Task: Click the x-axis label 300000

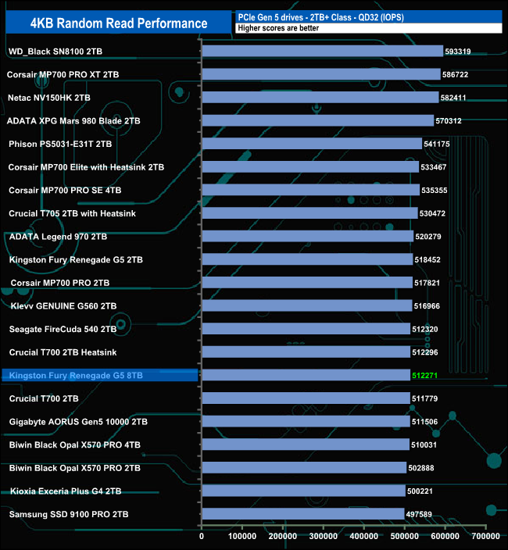Action: [323, 536]
